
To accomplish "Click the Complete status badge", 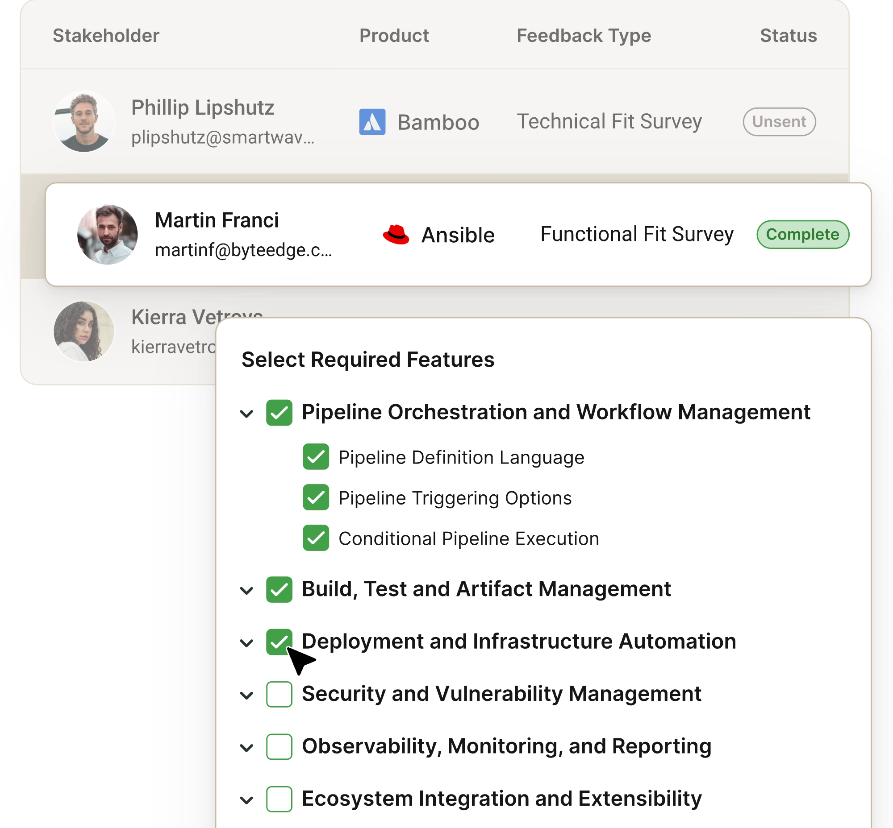I will pyautogui.click(x=804, y=234).
